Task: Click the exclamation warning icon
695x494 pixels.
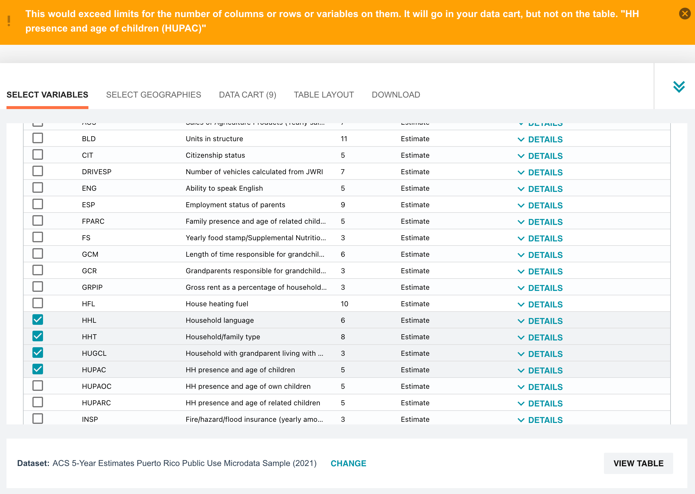Action: click(9, 21)
